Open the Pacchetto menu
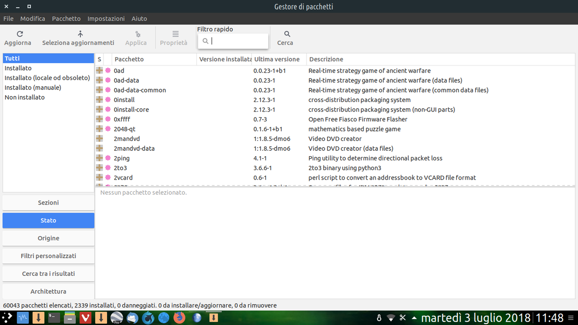This screenshot has width=578, height=325. coord(66,19)
